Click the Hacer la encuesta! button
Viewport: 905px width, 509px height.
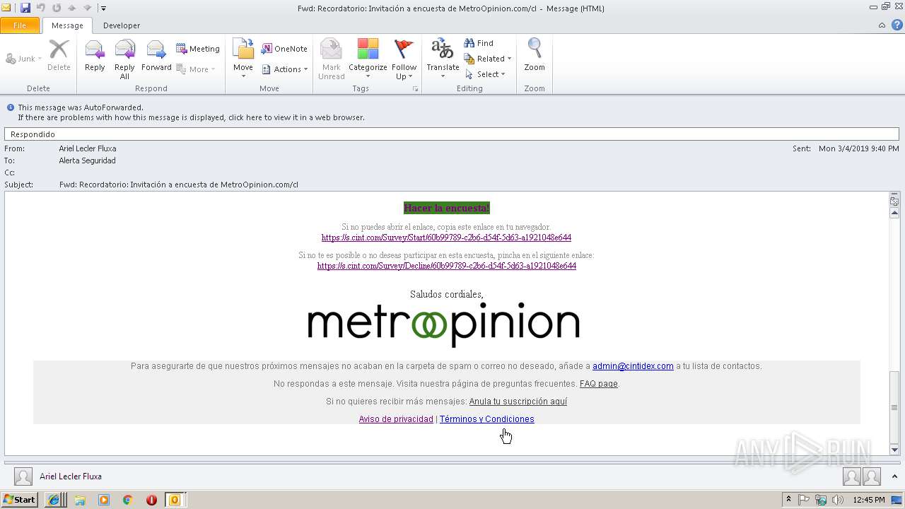(x=446, y=208)
